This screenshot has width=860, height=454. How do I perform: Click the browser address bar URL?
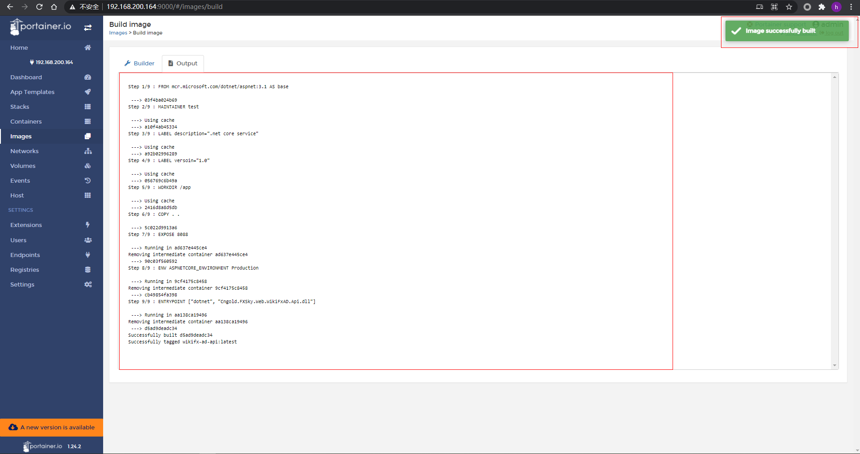point(165,7)
